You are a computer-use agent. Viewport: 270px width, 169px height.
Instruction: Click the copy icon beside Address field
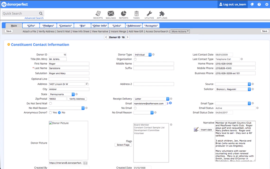coord(87,84)
